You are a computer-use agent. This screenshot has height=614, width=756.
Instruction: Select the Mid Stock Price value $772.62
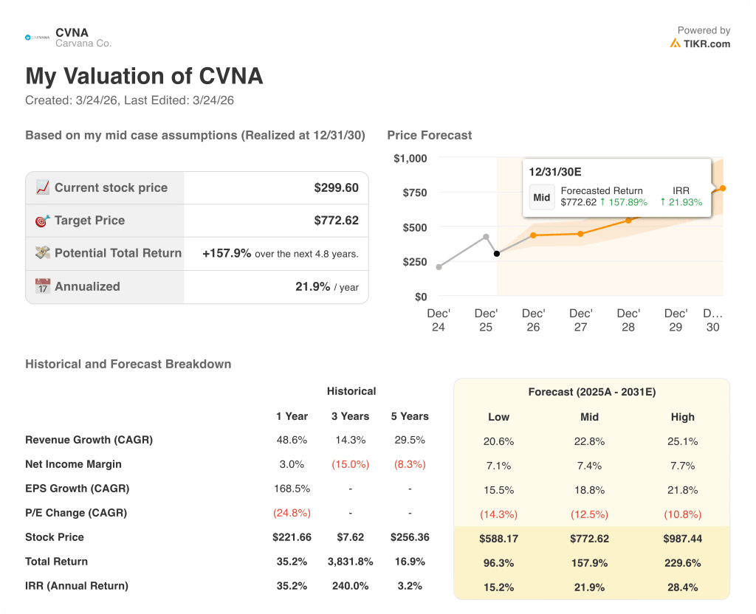pyautogui.click(x=589, y=537)
